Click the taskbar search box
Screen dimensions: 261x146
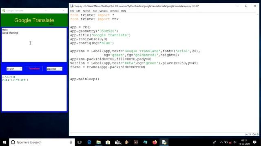pyautogui.click(x=42, y=142)
